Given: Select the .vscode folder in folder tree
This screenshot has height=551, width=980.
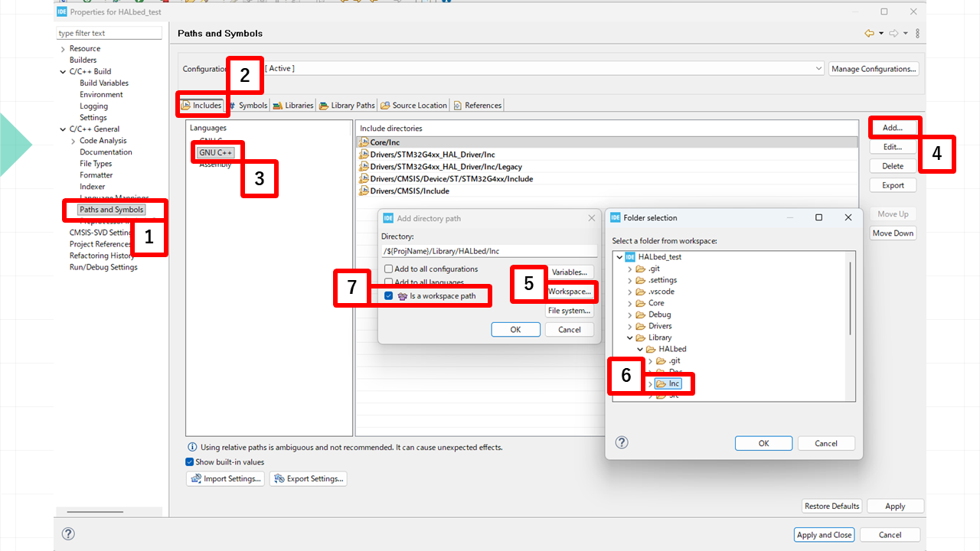Looking at the screenshot, I should pos(662,292).
